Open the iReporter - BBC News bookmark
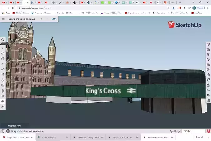This screenshot has height=141, width=211. [x=64, y=13]
